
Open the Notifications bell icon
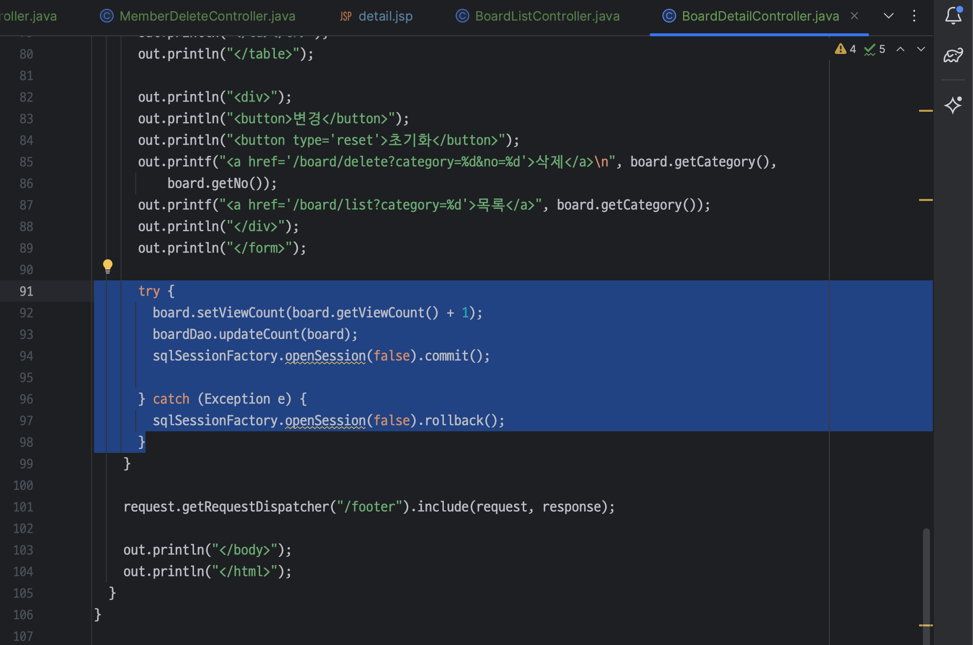[953, 16]
